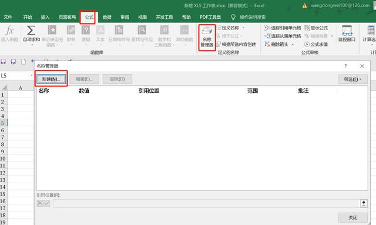376x225 pixels.
Task: Click the confirm checkmark icon beside reference box
Action: pos(47,203)
